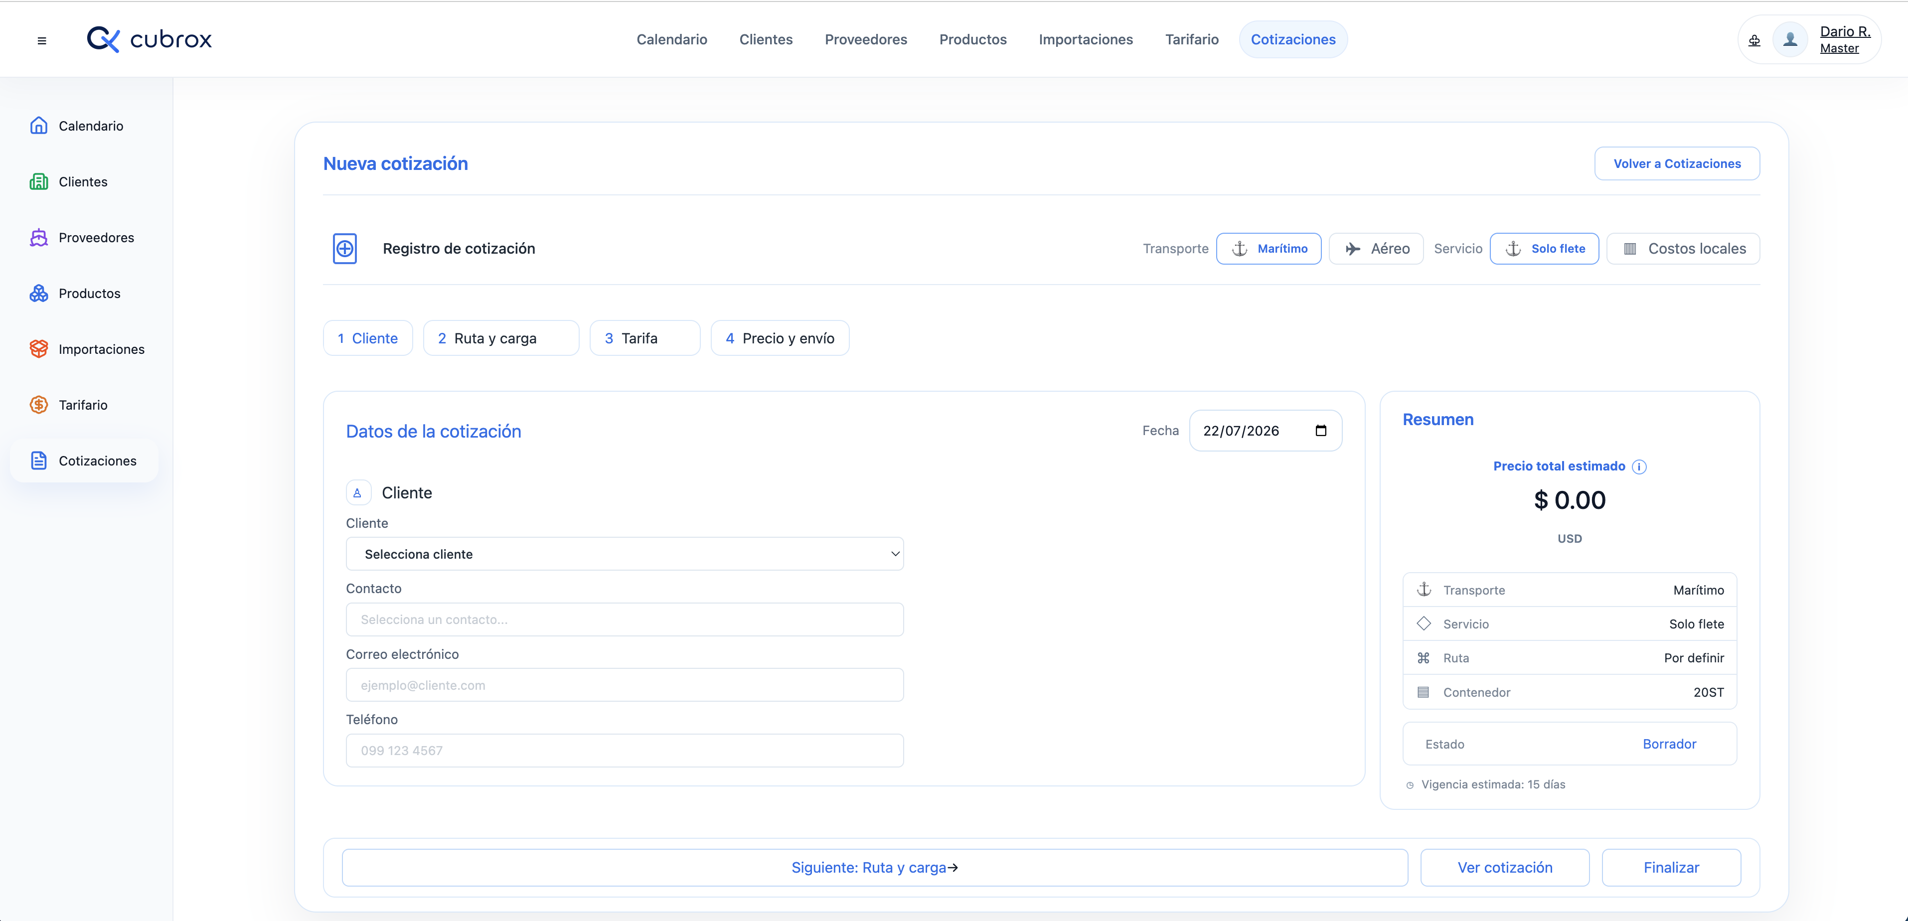Image resolution: width=1908 pixels, height=921 pixels.
Task: Click the Contenedor icon in Resumen
Action: pyautogui.click(x=1424, y=691)
